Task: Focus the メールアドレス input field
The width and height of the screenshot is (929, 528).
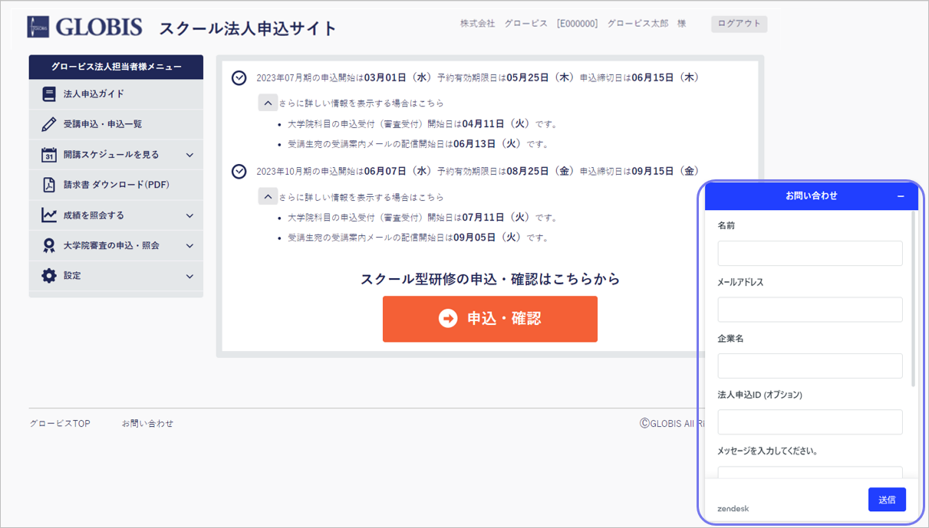Action: (x=810, y=310)
